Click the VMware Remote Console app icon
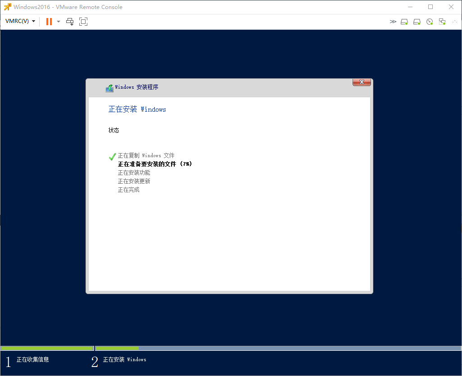The image size is (462, 376). (7, 7)
